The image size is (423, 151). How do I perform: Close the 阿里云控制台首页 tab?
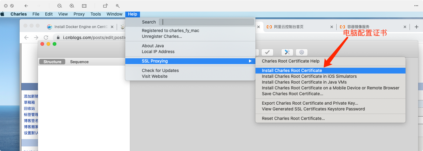click(x=331, y=27)
